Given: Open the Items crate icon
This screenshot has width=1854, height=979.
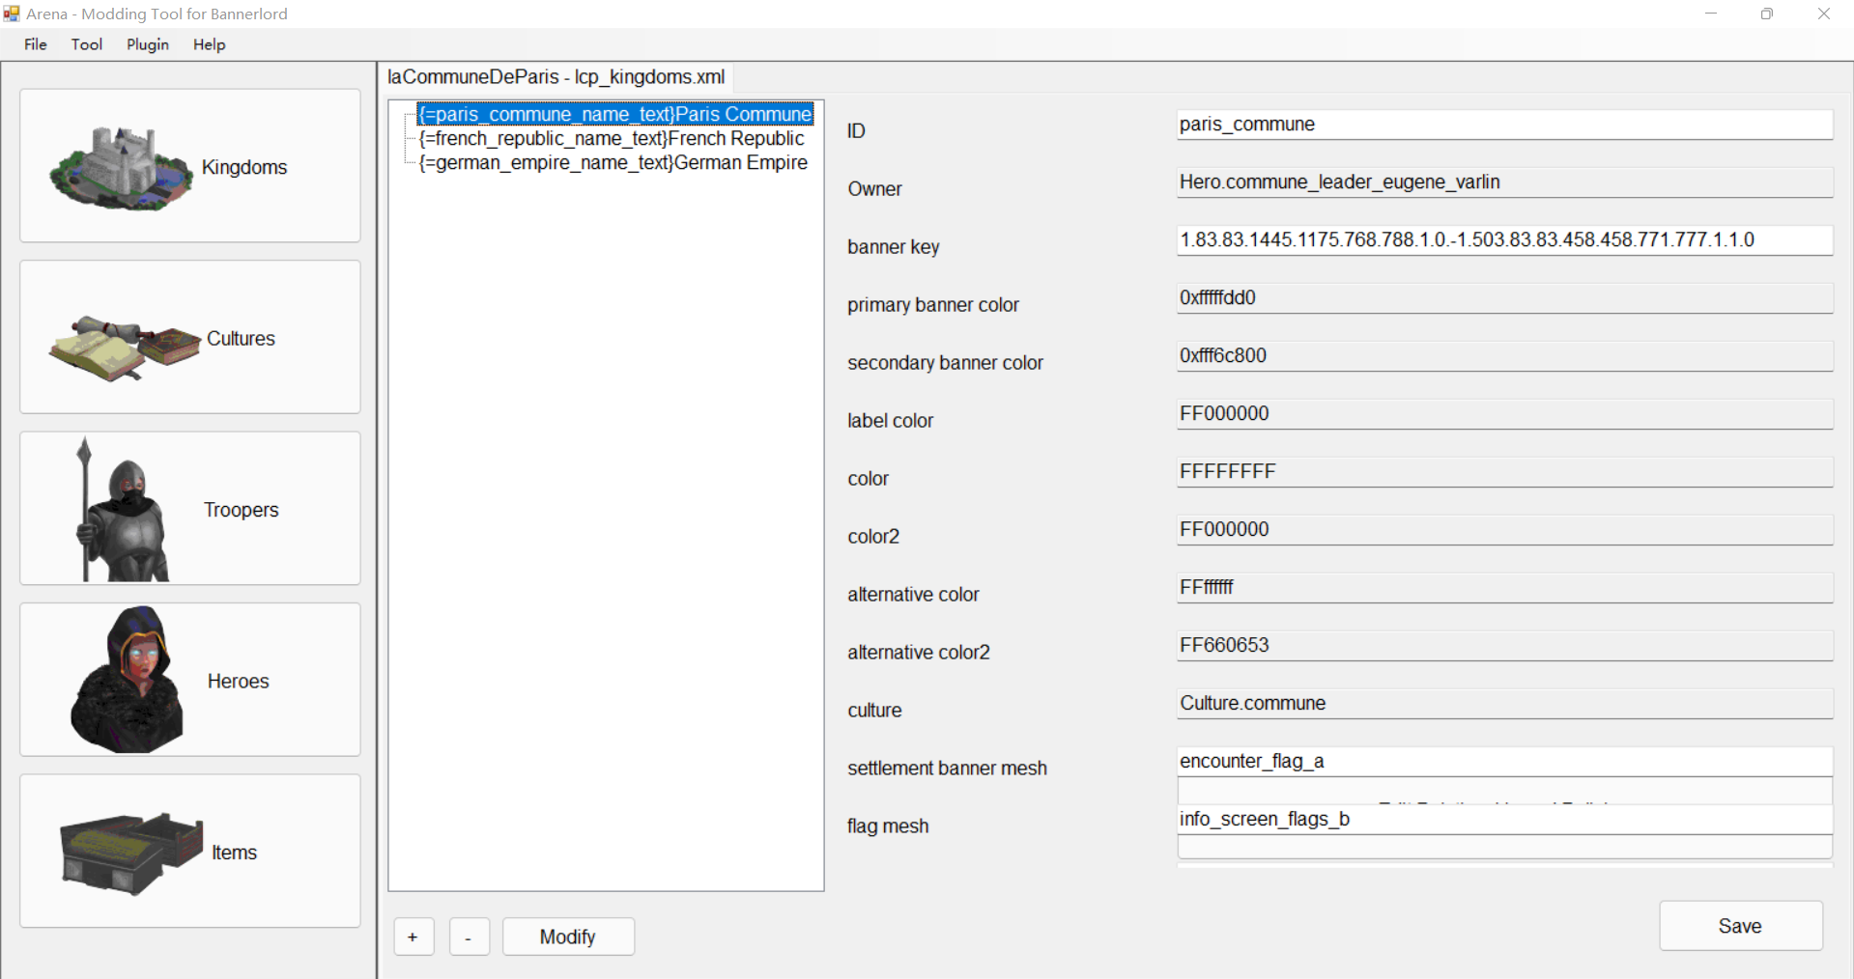Looking at the screenshot, I should [131, 853].
